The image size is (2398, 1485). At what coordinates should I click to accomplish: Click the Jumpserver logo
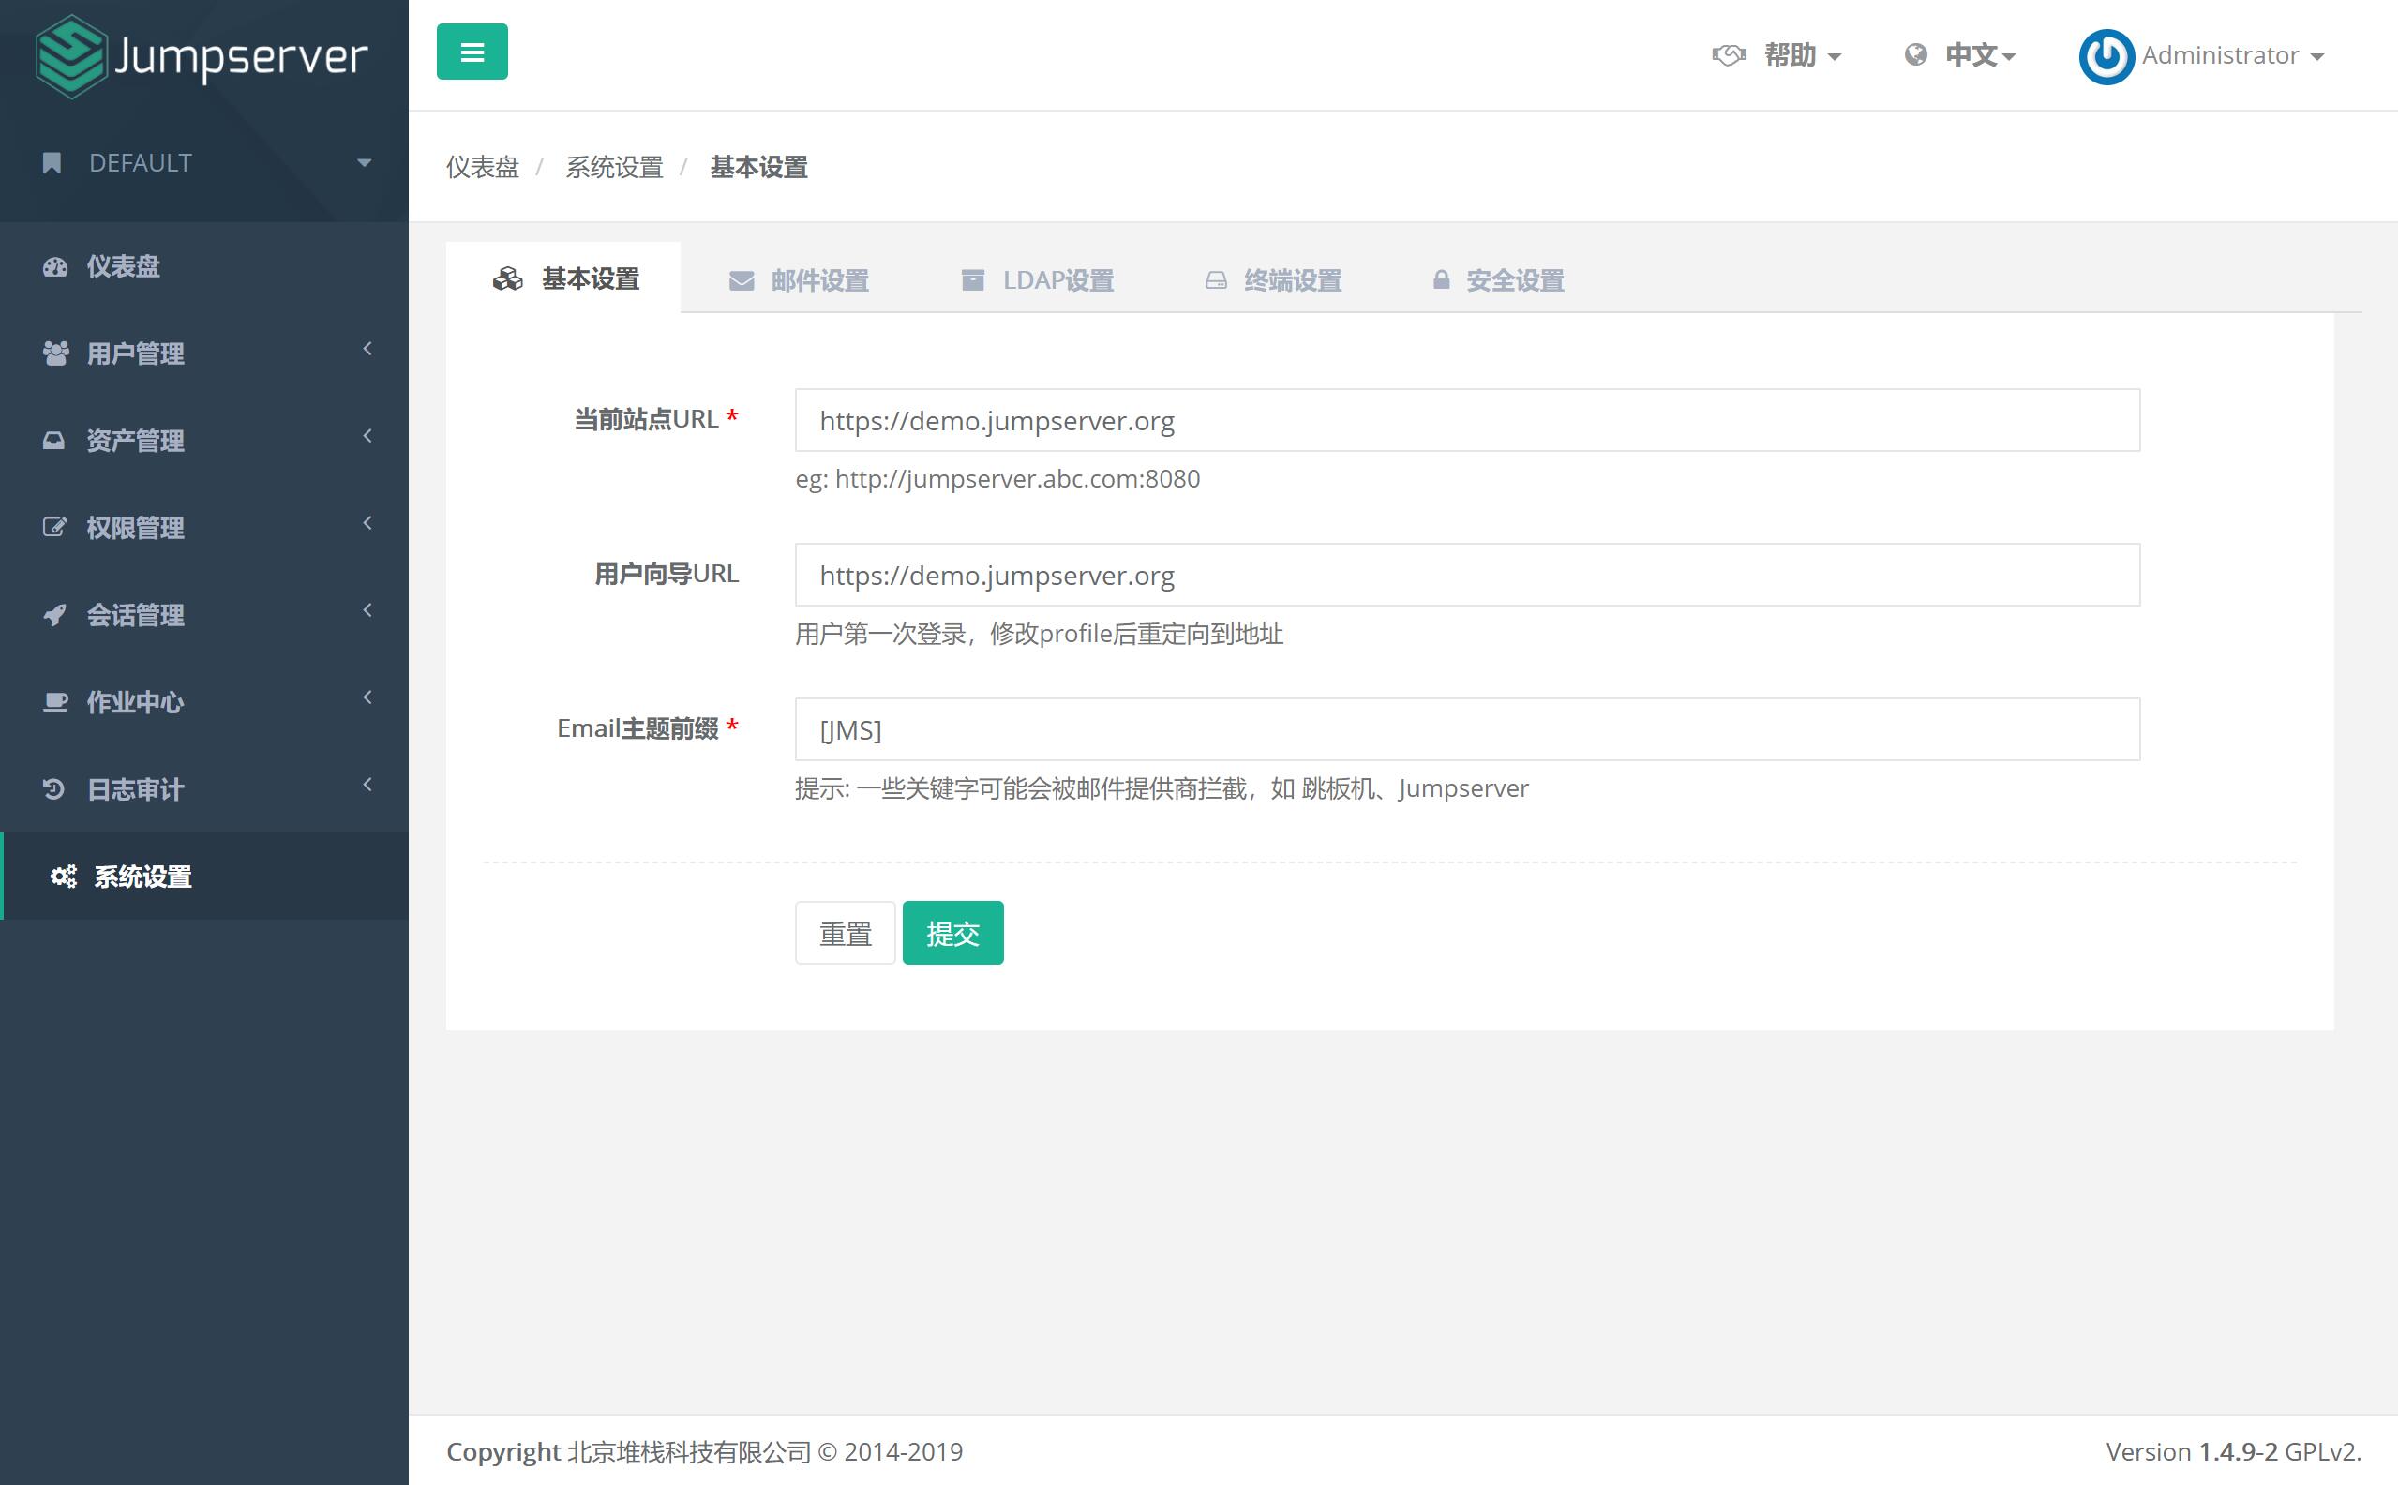coord(202,56)
